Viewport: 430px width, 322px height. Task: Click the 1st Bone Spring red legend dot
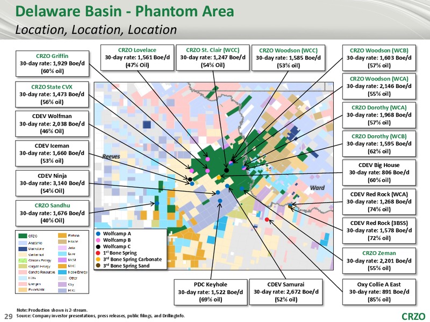[98, 253]
